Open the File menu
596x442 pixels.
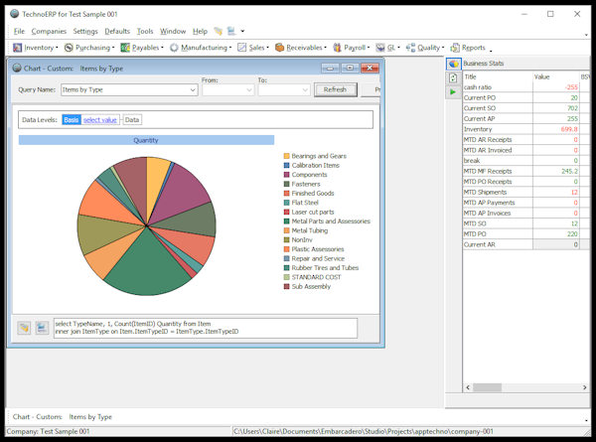point(19,31)
